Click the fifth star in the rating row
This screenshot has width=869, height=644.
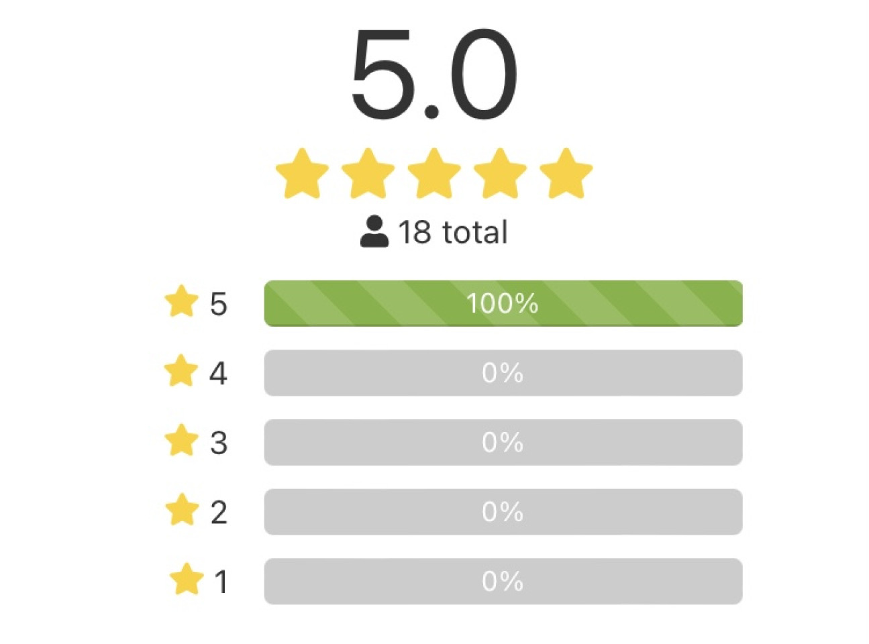pyautogui.click(x=566, y=174)
